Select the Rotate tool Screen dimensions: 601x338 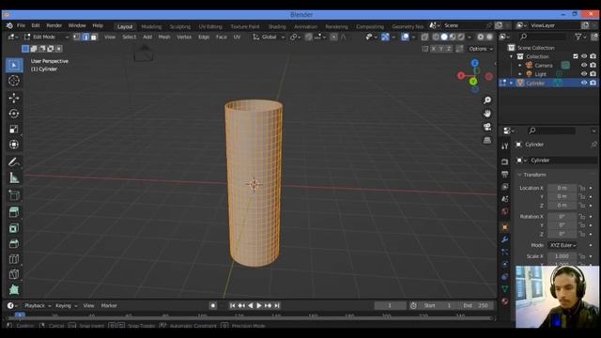tap(14, 114)
